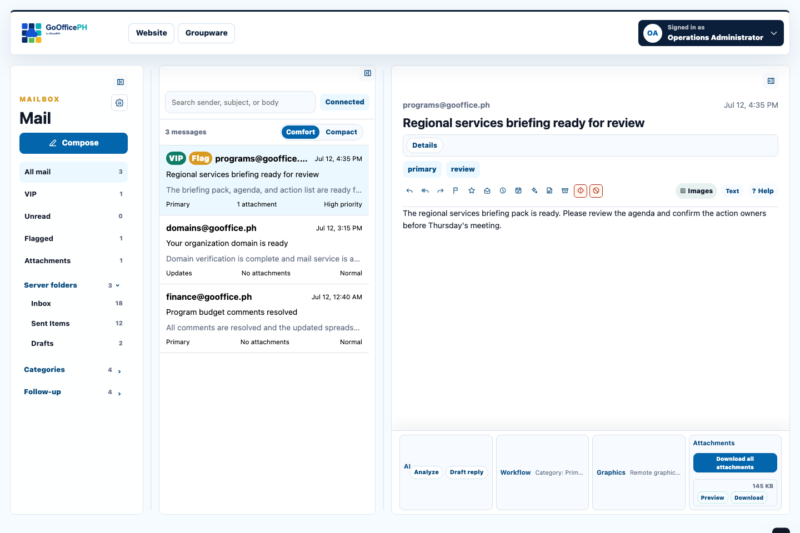
Task: Open the Drafts folder
Action: click(x=77, y=344)
